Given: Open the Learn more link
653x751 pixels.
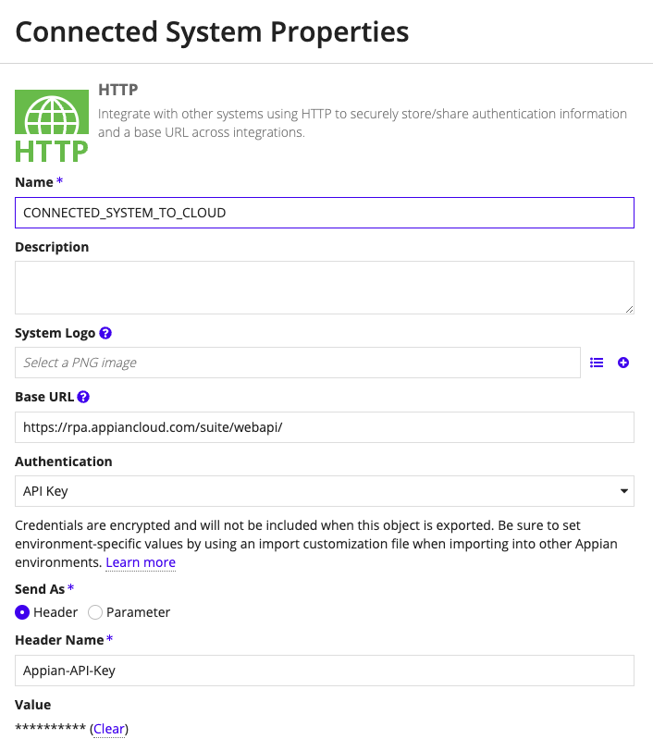Looking at the screenshot, I should coord(140,562).
